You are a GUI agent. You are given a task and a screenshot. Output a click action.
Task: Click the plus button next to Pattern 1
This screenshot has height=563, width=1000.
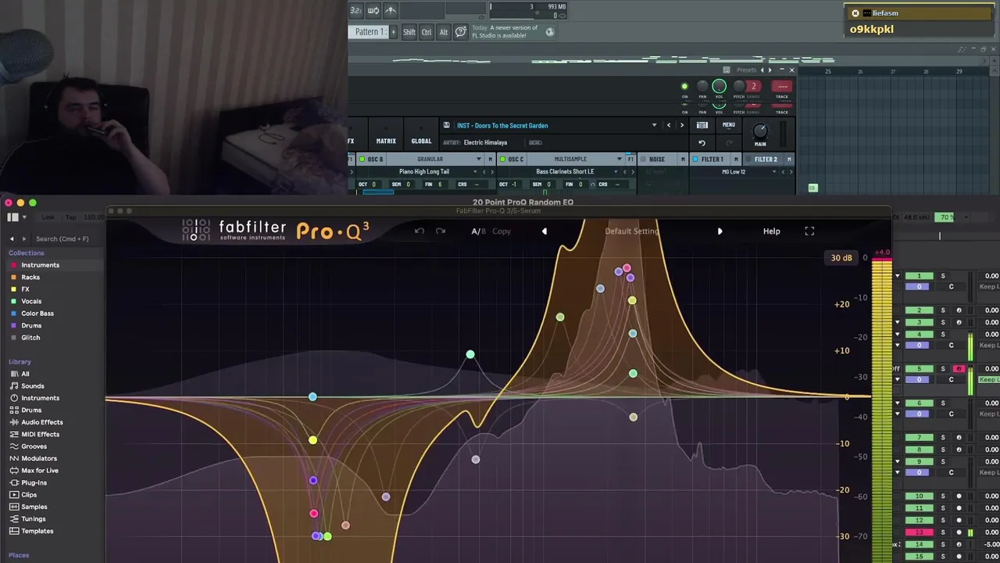point(393,32)
